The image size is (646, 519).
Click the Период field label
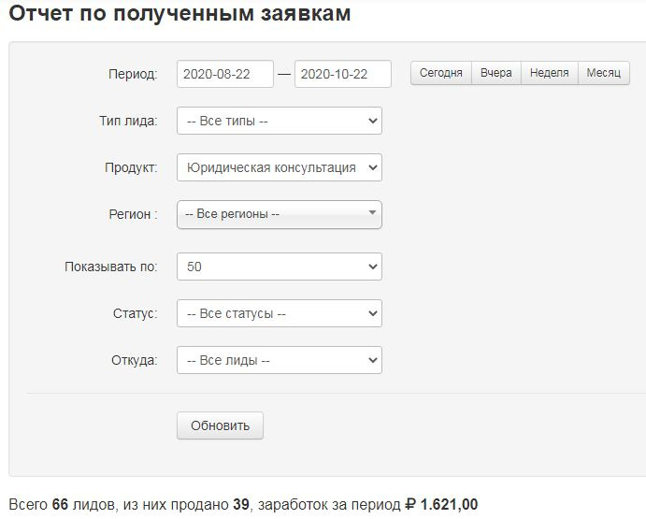coord(133,74)
